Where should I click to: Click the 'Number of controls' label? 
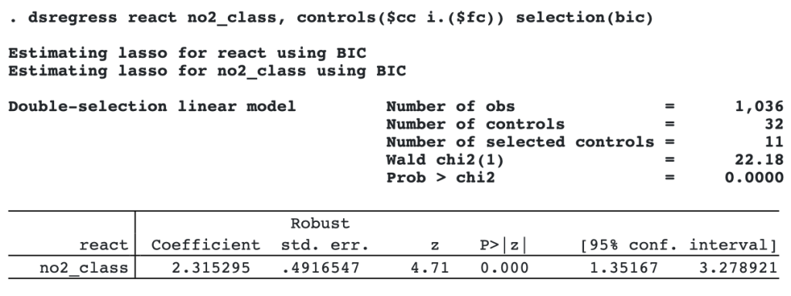475,124
